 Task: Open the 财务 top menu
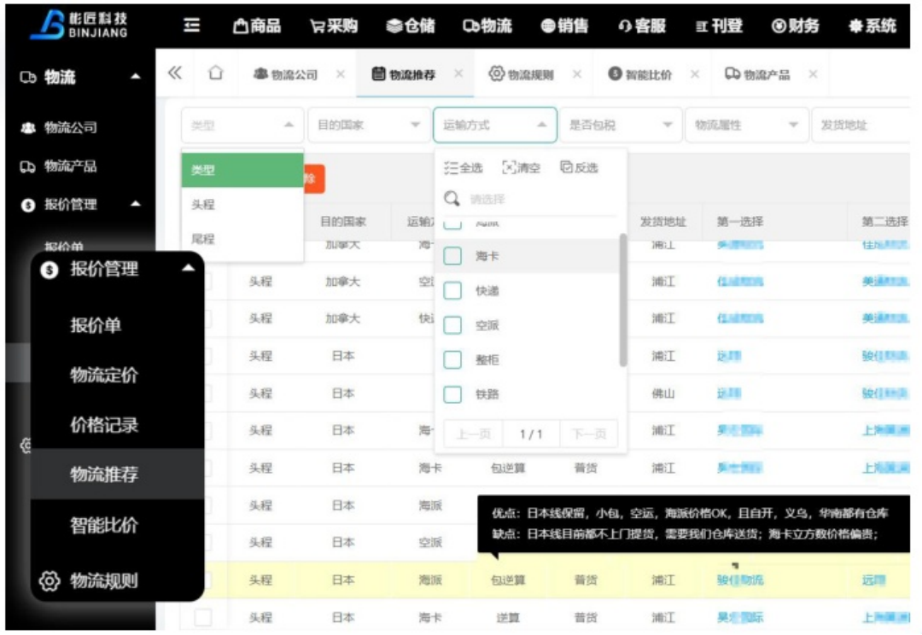point(795,26)
